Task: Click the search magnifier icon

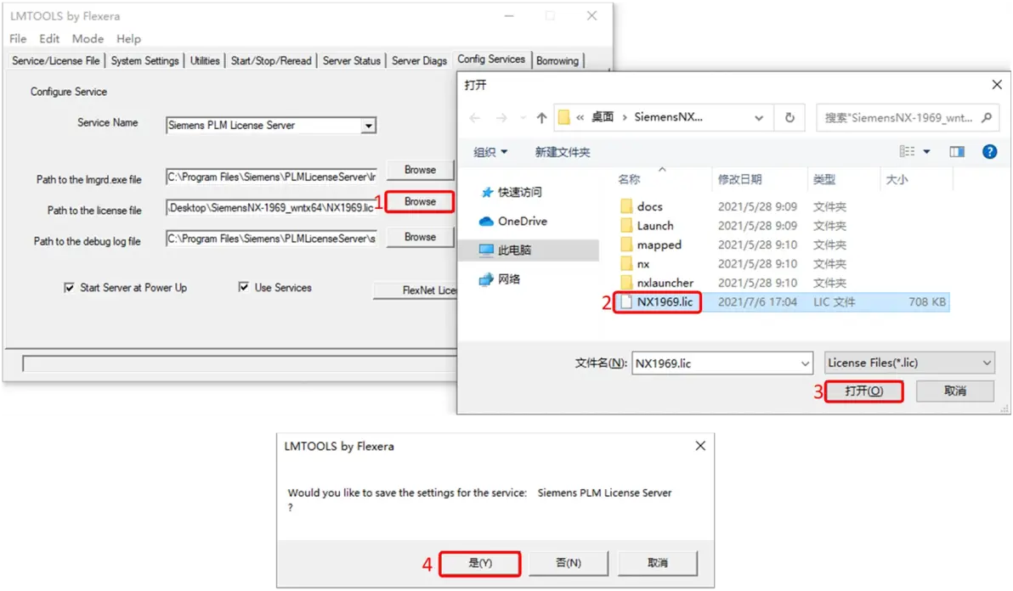Action: tap(987, 117)
